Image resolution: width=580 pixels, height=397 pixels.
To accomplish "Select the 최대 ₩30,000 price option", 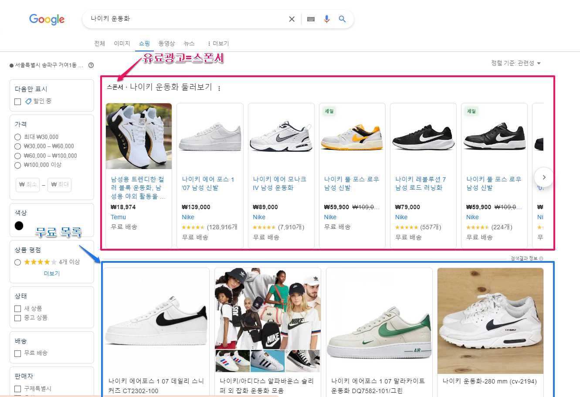I will (18, 137).
